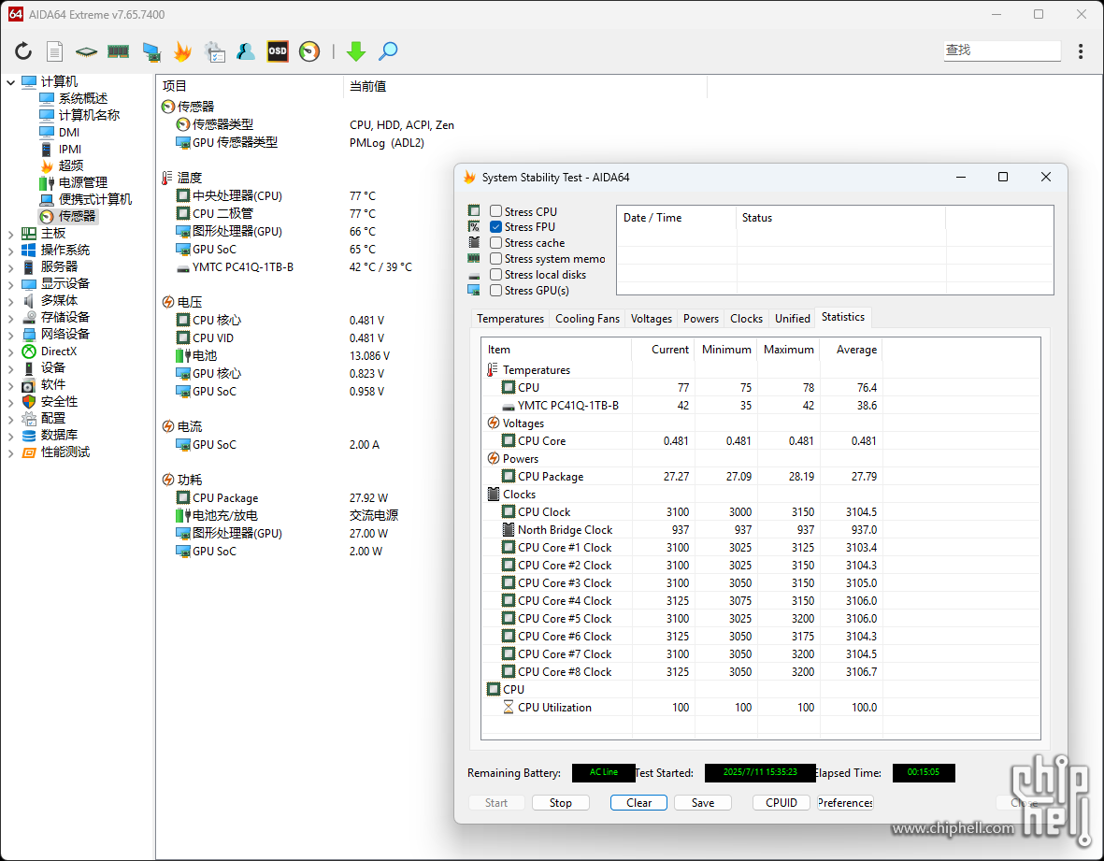Uncheck the Stress FPU checkbox
This screenshot has width=1104, height=861.
coord(495,226)
